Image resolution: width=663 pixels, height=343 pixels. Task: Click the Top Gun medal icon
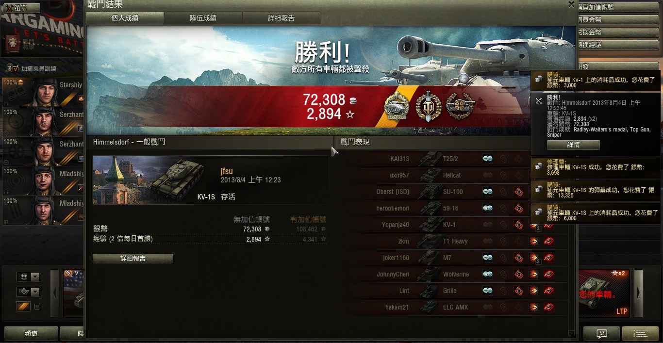coord(429,107)
